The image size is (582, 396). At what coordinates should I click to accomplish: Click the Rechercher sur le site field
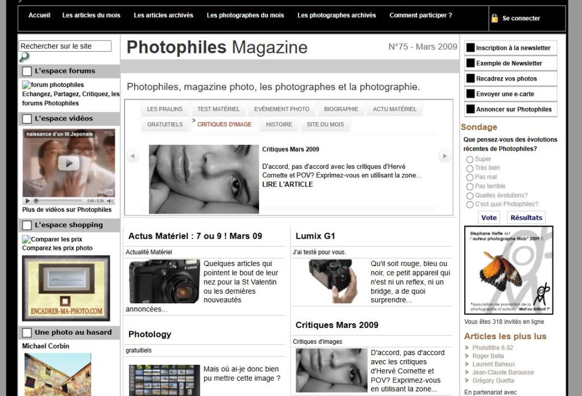65,46
